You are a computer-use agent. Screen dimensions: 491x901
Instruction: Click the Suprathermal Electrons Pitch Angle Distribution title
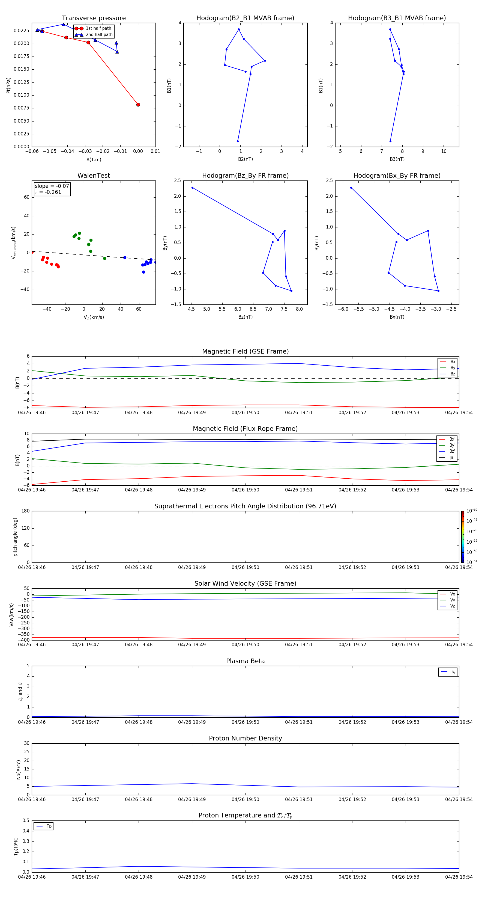245,506
